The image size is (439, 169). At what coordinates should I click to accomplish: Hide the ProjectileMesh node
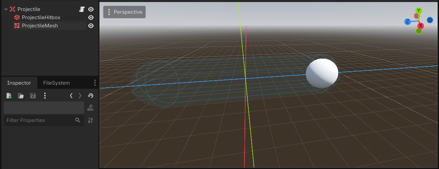point(91,26)
